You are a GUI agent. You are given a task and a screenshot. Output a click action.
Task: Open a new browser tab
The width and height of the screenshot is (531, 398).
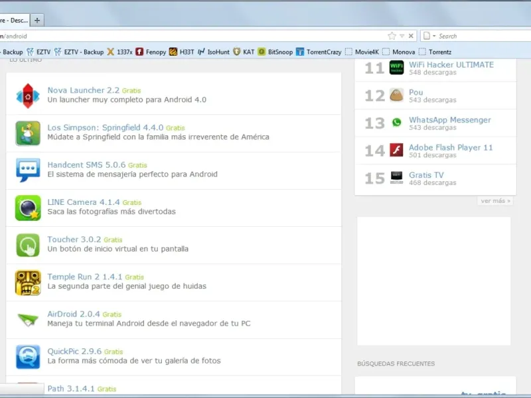(37, 21)
